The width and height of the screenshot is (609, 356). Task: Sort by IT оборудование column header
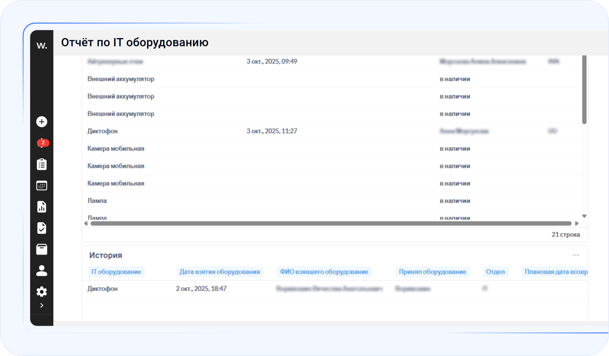(116, 272)
